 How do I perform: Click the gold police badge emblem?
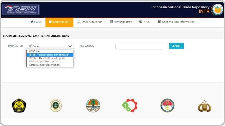click(x=204, y=106)
